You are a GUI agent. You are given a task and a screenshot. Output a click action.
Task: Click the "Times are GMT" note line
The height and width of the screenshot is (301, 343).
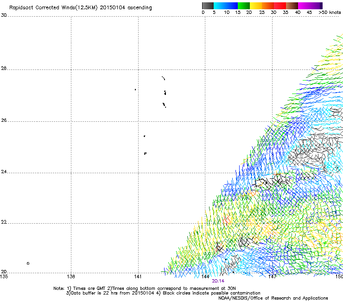144,288
